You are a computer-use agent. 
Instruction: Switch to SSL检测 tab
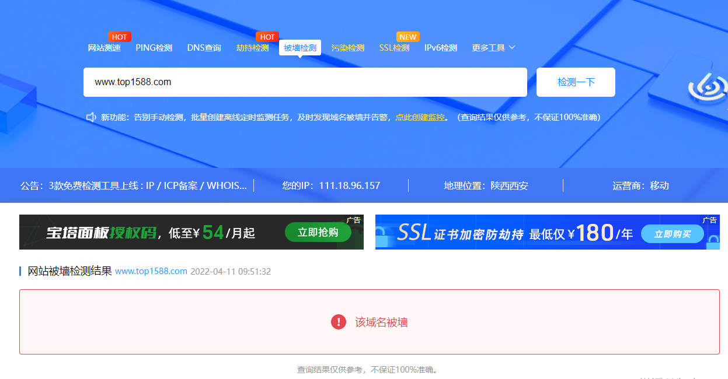click(x=395, y=48)
